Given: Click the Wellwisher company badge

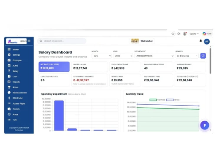Looking at the screenshot, I should pyautogui.click(x=142, y=41).
